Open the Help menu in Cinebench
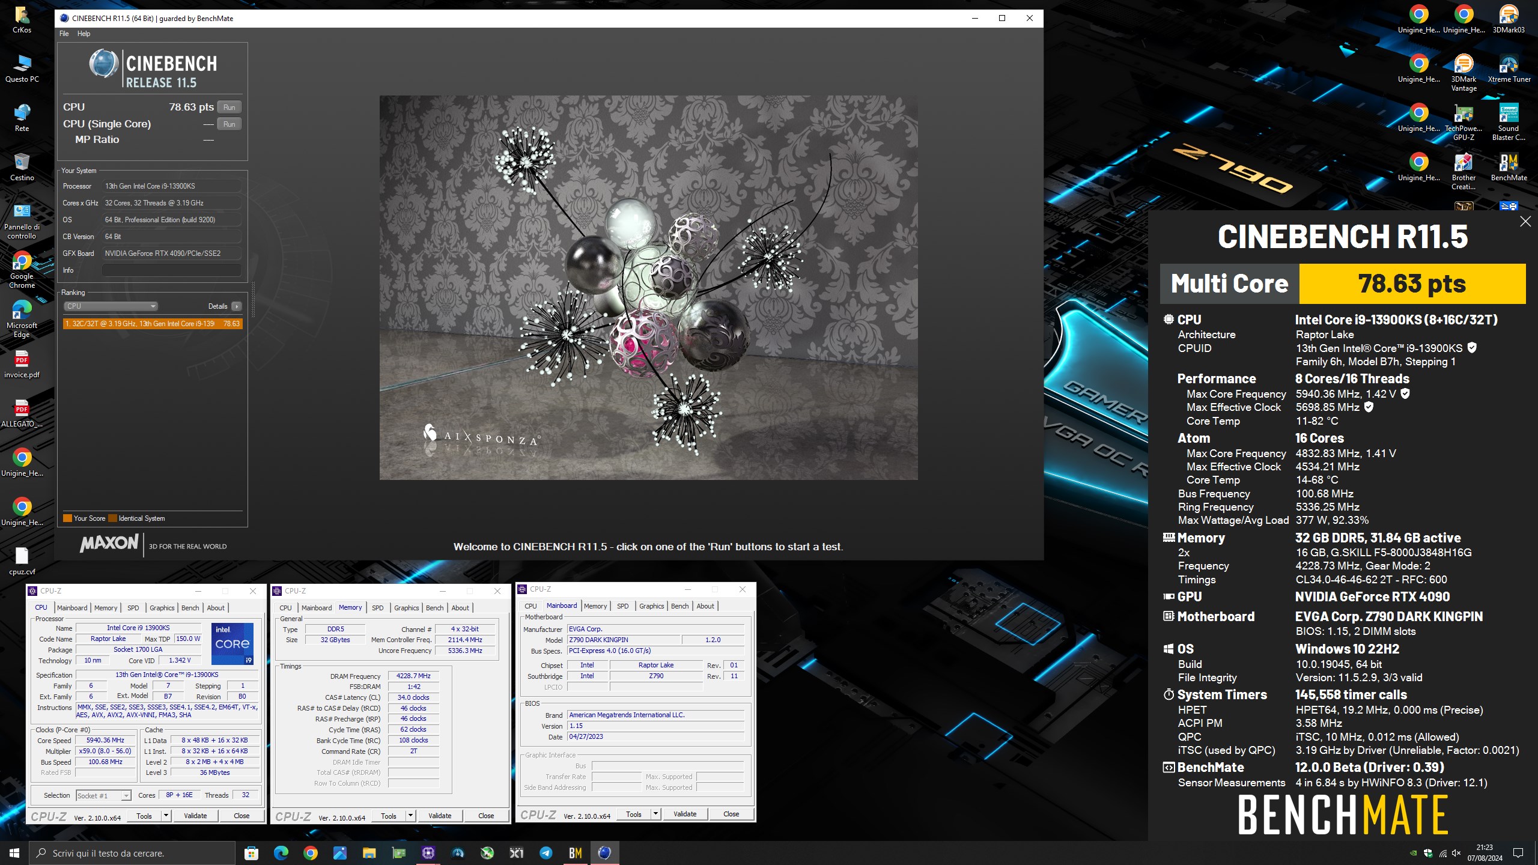 (84, 34)
